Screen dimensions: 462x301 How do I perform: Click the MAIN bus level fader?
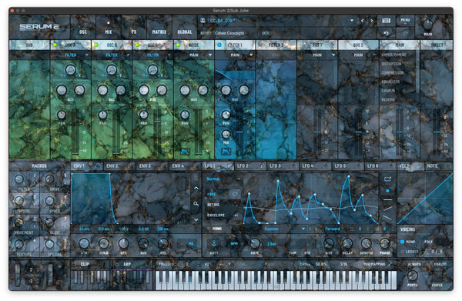tap(399, 132)
